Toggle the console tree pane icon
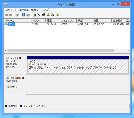This screenshot has height=118, width=134. [x=17, y=15]
